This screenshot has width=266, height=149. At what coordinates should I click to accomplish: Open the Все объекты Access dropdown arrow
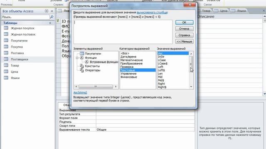pos(47,11)
